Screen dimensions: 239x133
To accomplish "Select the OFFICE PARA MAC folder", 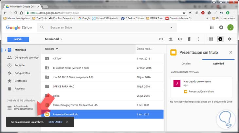I will point(102,86).
